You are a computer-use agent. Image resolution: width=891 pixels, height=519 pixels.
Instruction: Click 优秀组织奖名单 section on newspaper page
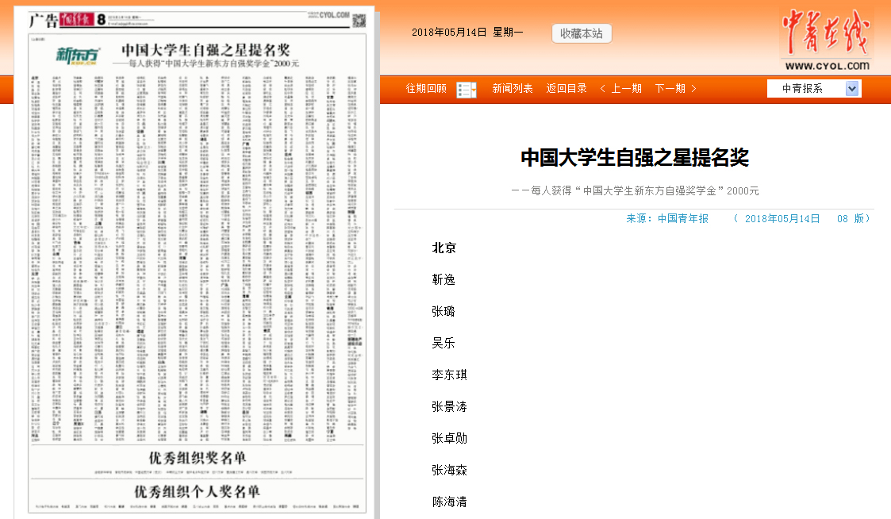(198, 458)
